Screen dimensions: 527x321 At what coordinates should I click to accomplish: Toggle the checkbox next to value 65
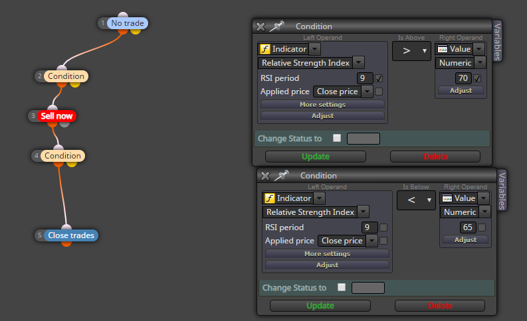point(482,227)
